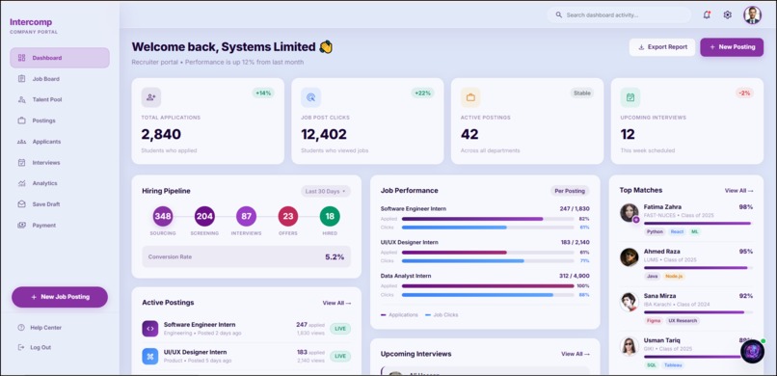Click UI/UX Designer Intern Clicks progress bar
The width and height of the screenshot is (777, 376).
[x=488, y=260]
